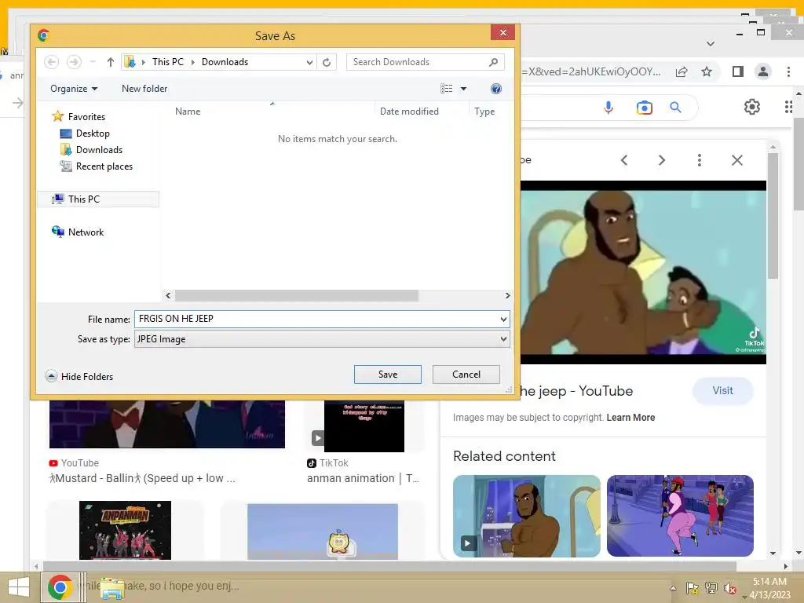Open the Anpanman image result
Viewport: 804px width, 603px height.
click(125, 530)
